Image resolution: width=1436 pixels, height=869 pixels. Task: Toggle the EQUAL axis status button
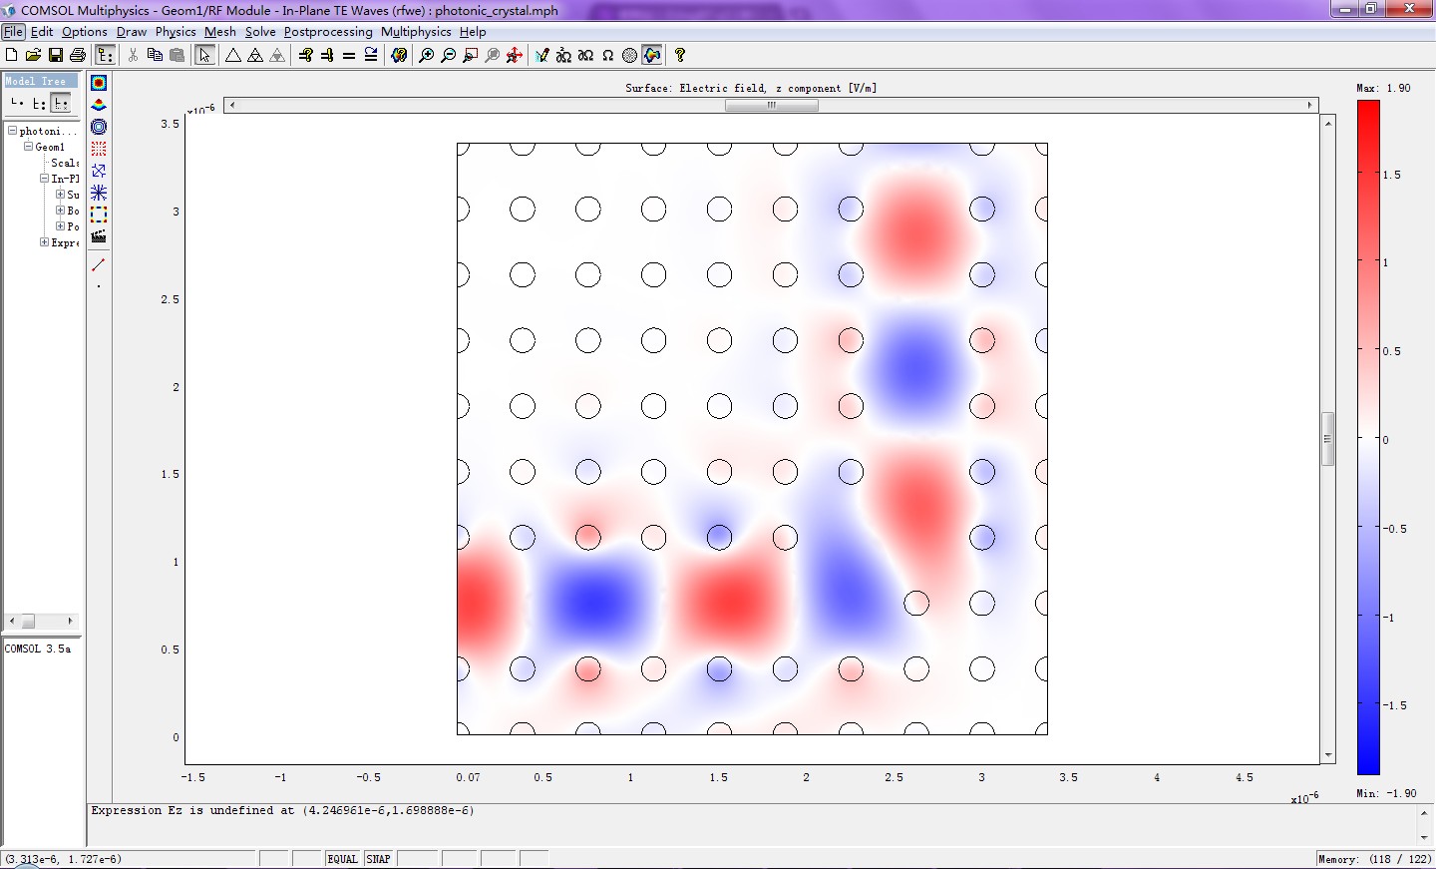(x=342, y=859)
